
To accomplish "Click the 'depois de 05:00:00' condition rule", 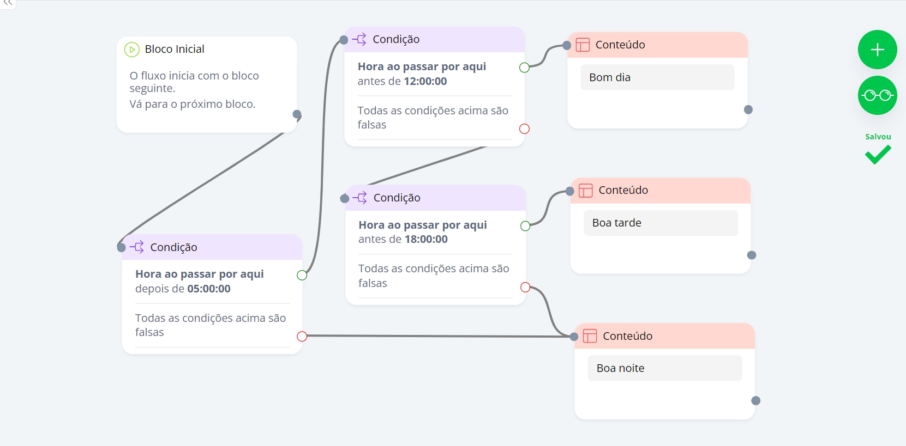I will point(200,282).
